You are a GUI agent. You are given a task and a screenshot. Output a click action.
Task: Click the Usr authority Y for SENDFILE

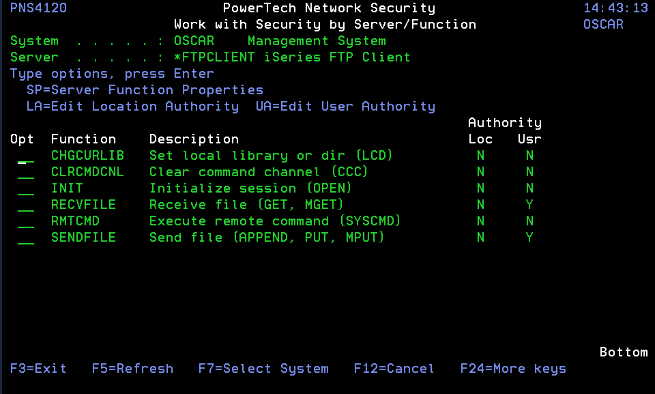point(529,238)
